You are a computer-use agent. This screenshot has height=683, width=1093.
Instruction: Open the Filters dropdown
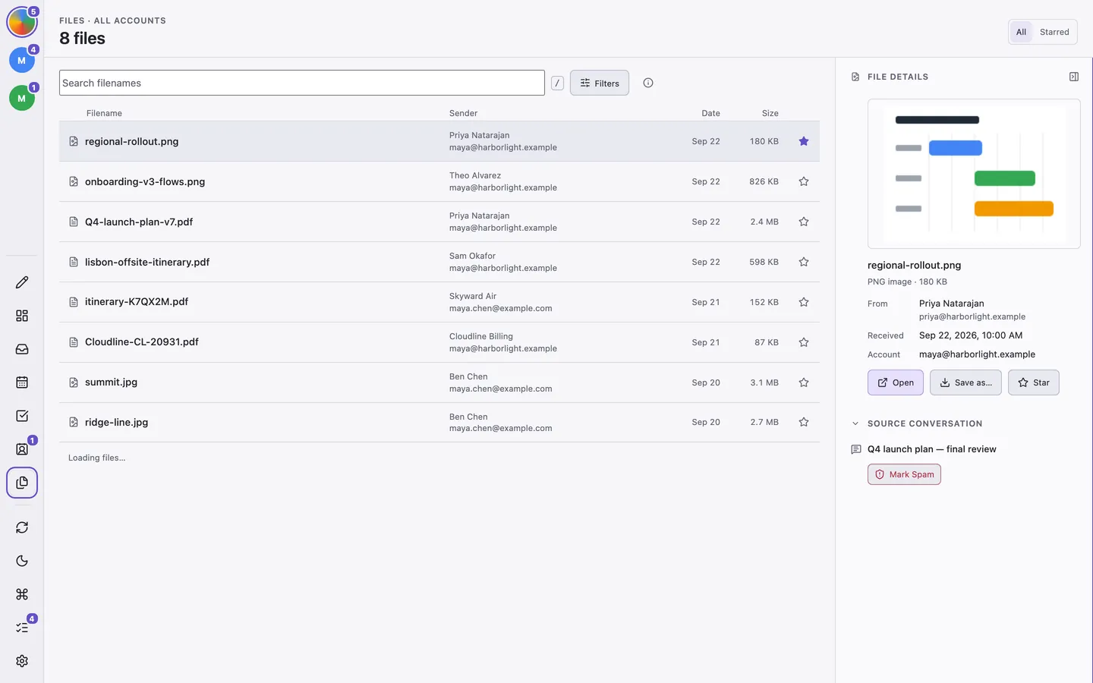click(x=600, y=83)
